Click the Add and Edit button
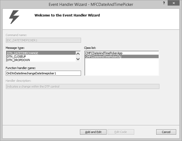Screen dimensions: 182x141 tap(93, 132)
